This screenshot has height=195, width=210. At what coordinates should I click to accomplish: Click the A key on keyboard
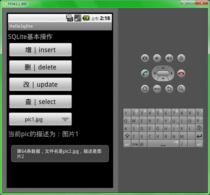(127, 128)
